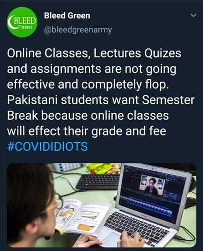Click the video call face on laptop

[152, 185]
